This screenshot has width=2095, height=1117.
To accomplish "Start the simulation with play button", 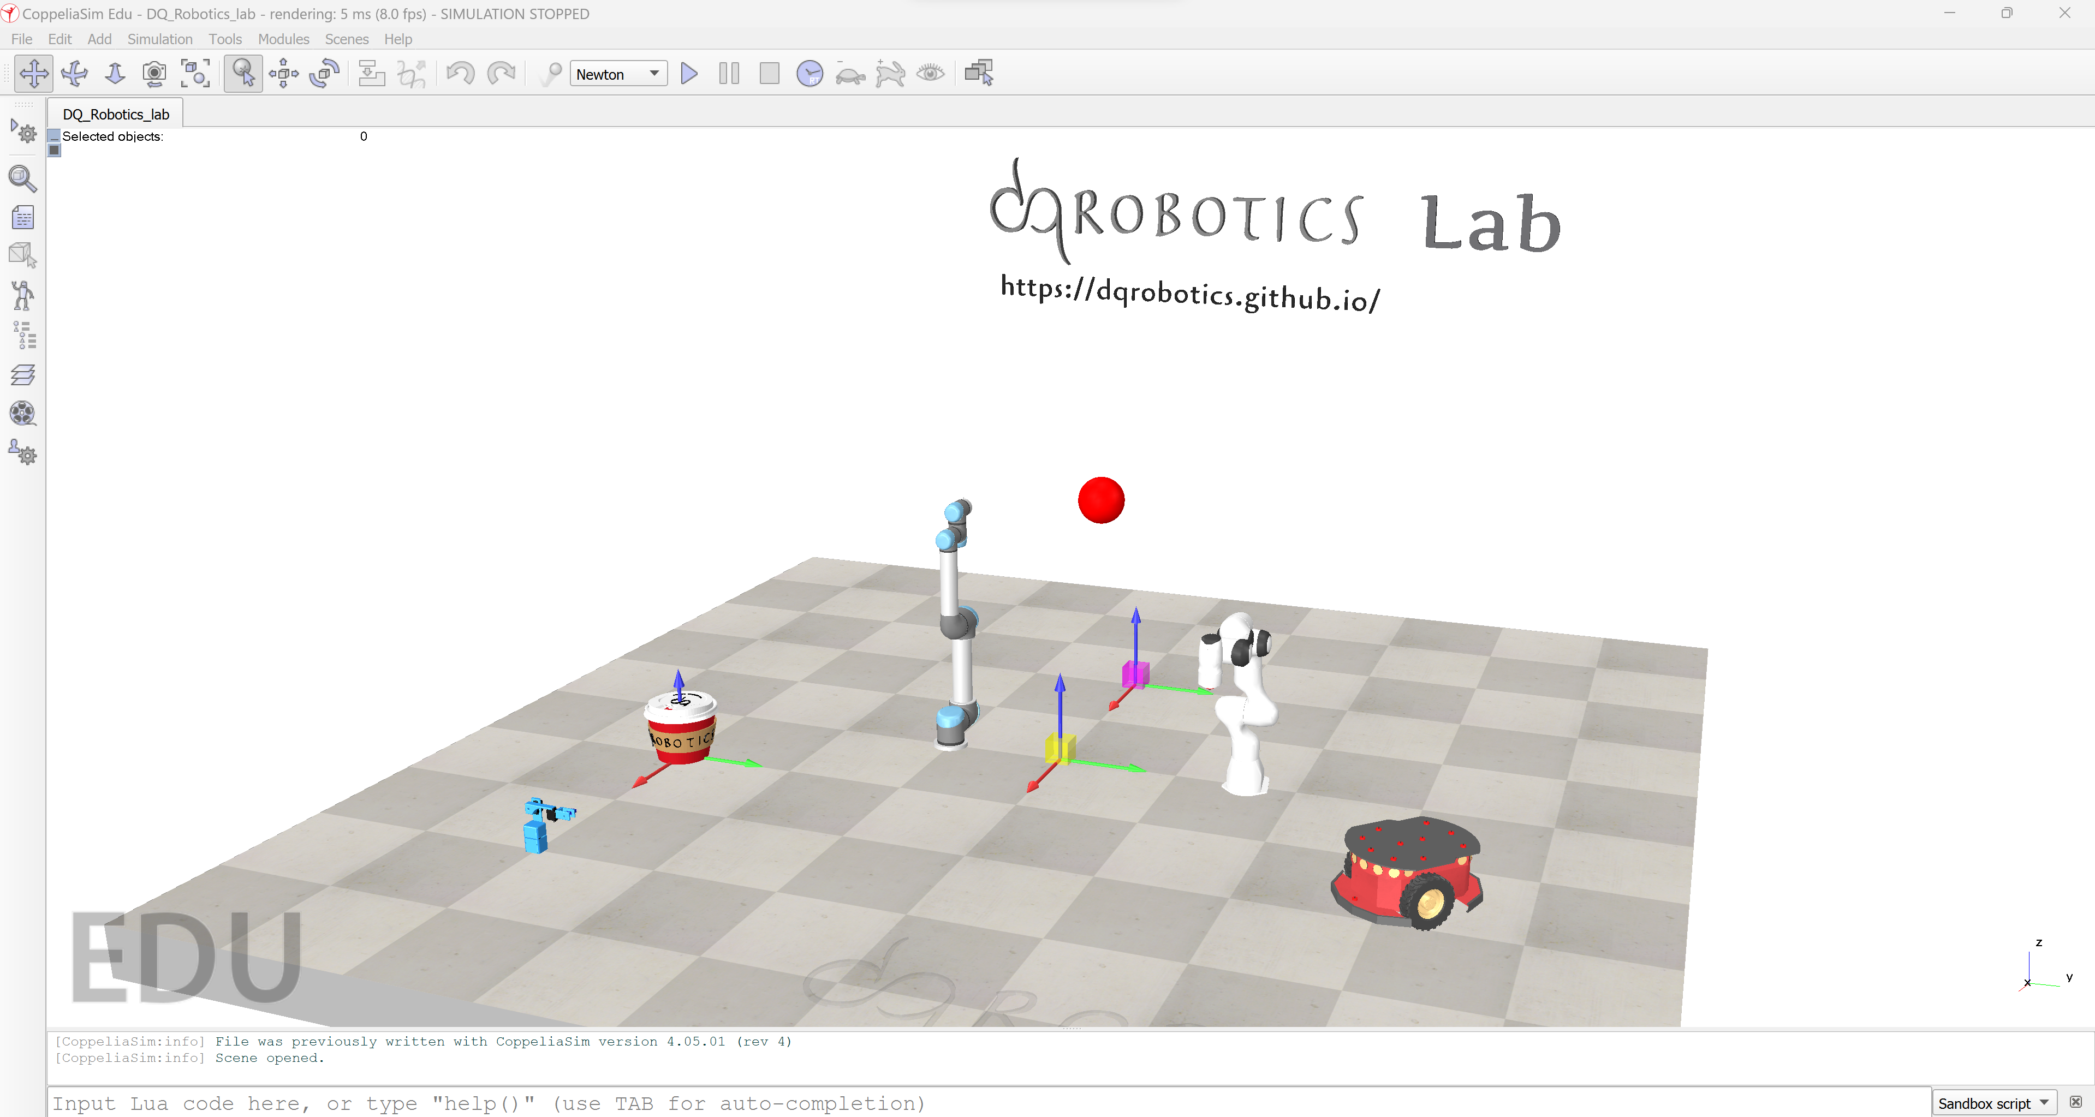I will [689, 74].
